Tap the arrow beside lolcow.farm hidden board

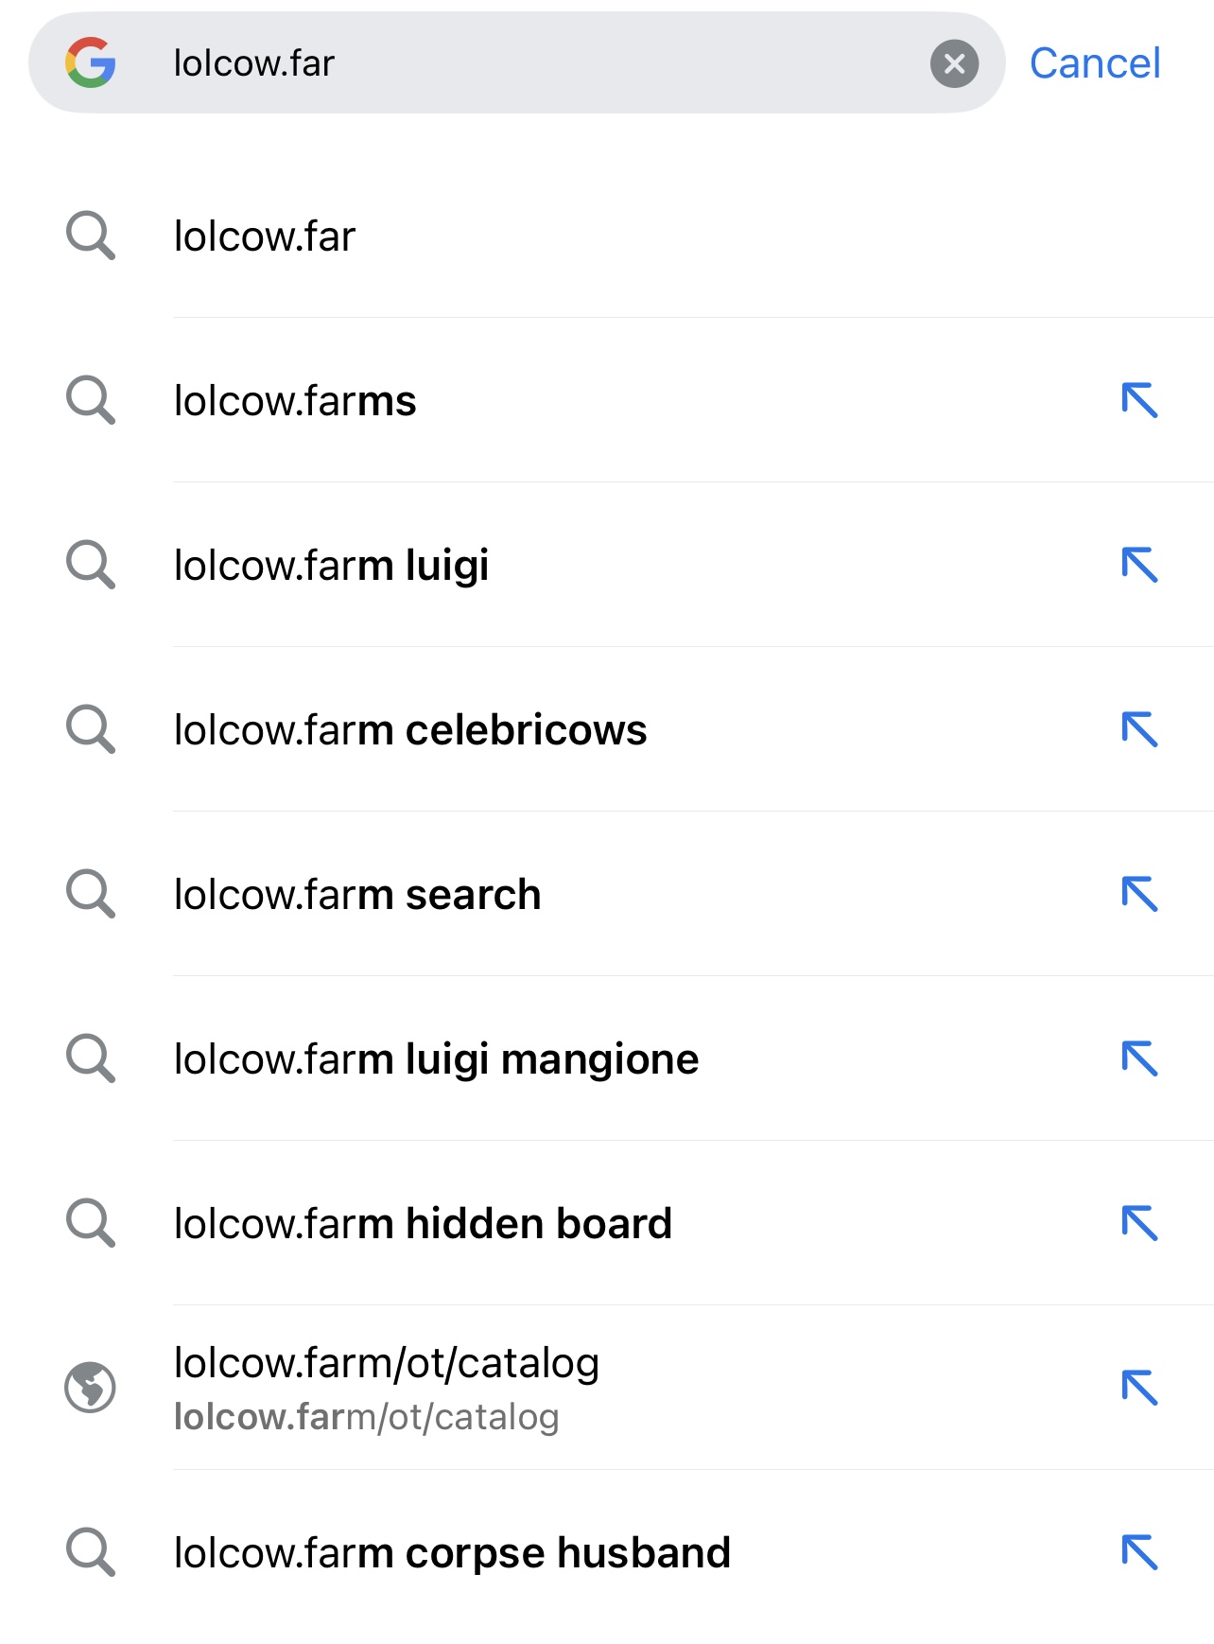coord(1139,1223)
